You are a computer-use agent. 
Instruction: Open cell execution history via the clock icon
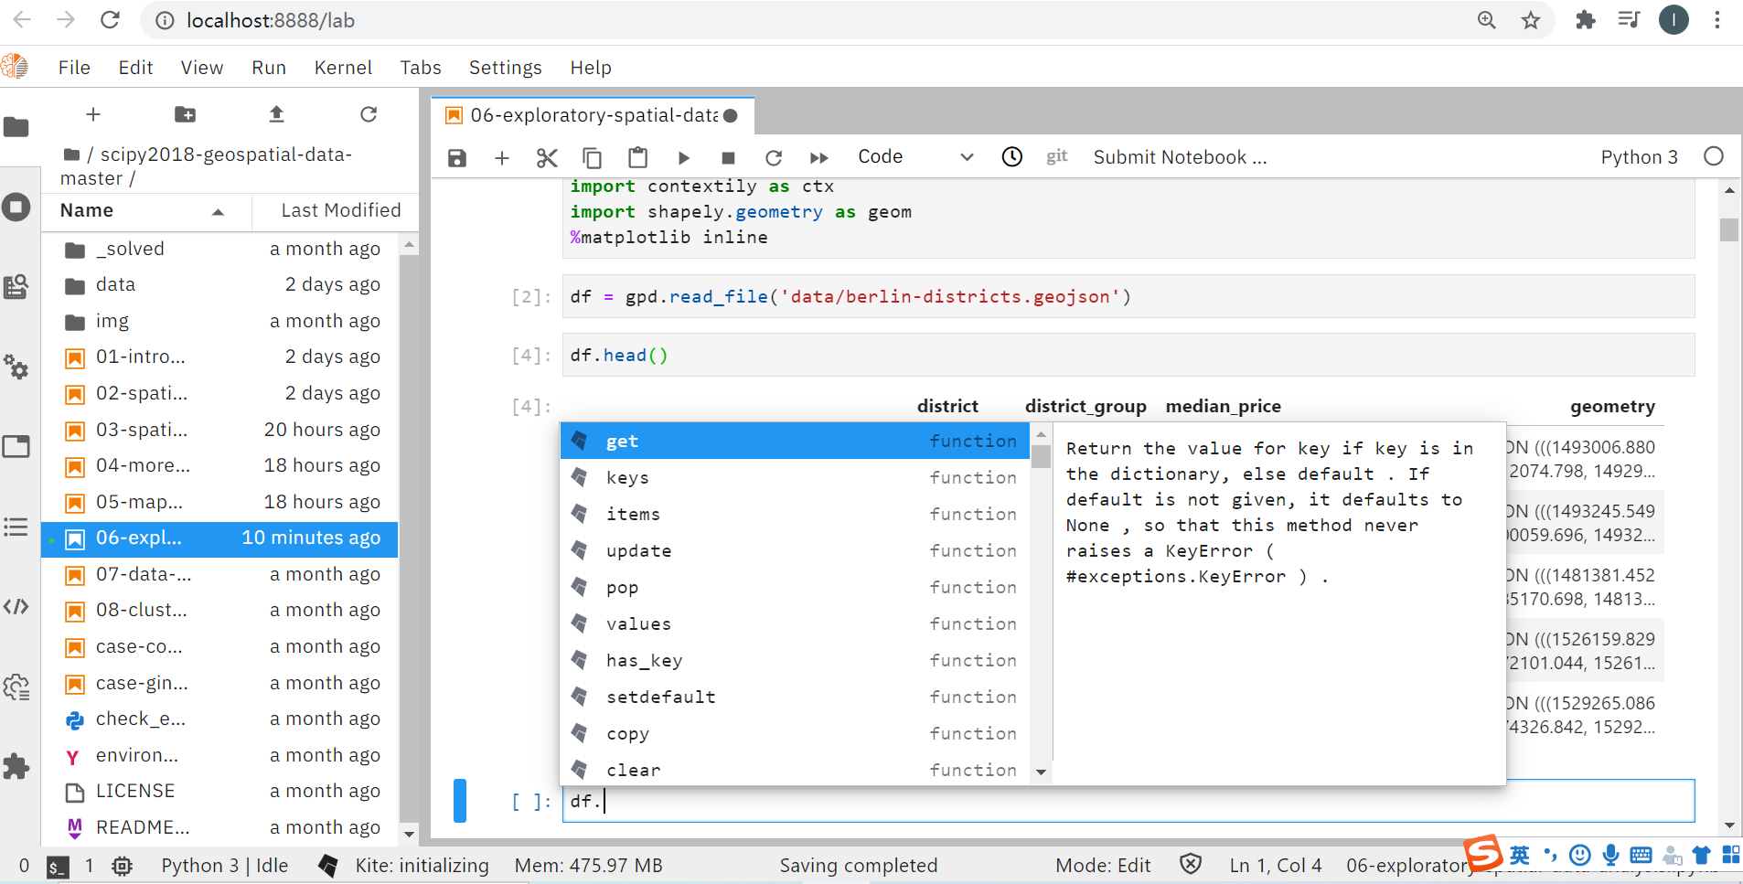coord(1011,156)
